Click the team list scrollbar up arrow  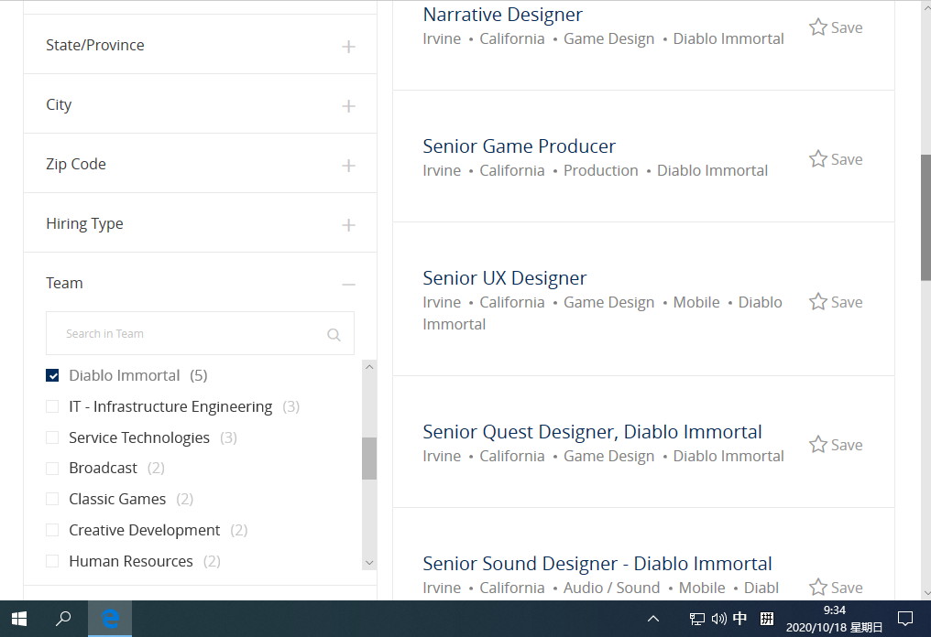tap(369, 367)
